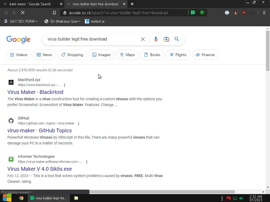Image resolution: width=270 pixels, height=202 pixels.
Task: Clear the search query with X
Action: pyautogui.click(x=143, y=39)
